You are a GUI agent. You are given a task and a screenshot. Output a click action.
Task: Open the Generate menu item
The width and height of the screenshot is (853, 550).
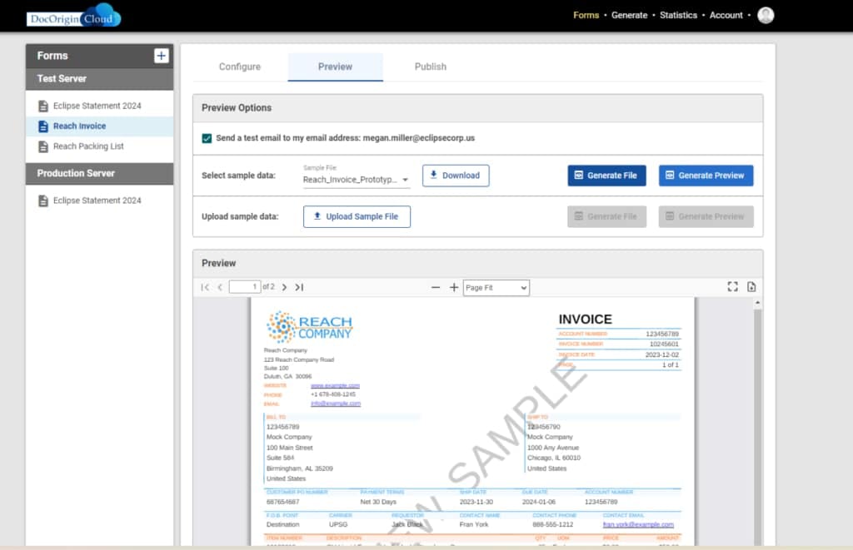coord(630,15)
